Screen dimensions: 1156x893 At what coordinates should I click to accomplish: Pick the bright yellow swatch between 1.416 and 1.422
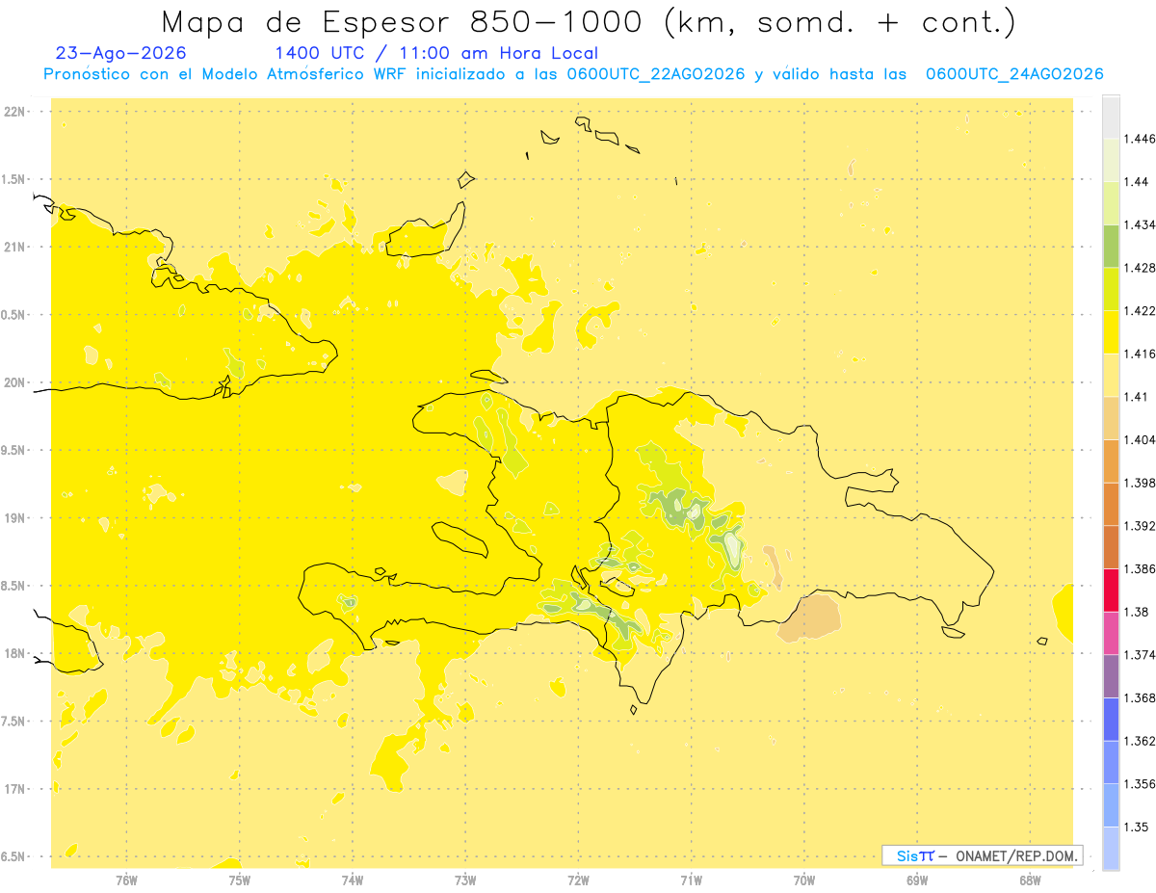coord(1111,332)
